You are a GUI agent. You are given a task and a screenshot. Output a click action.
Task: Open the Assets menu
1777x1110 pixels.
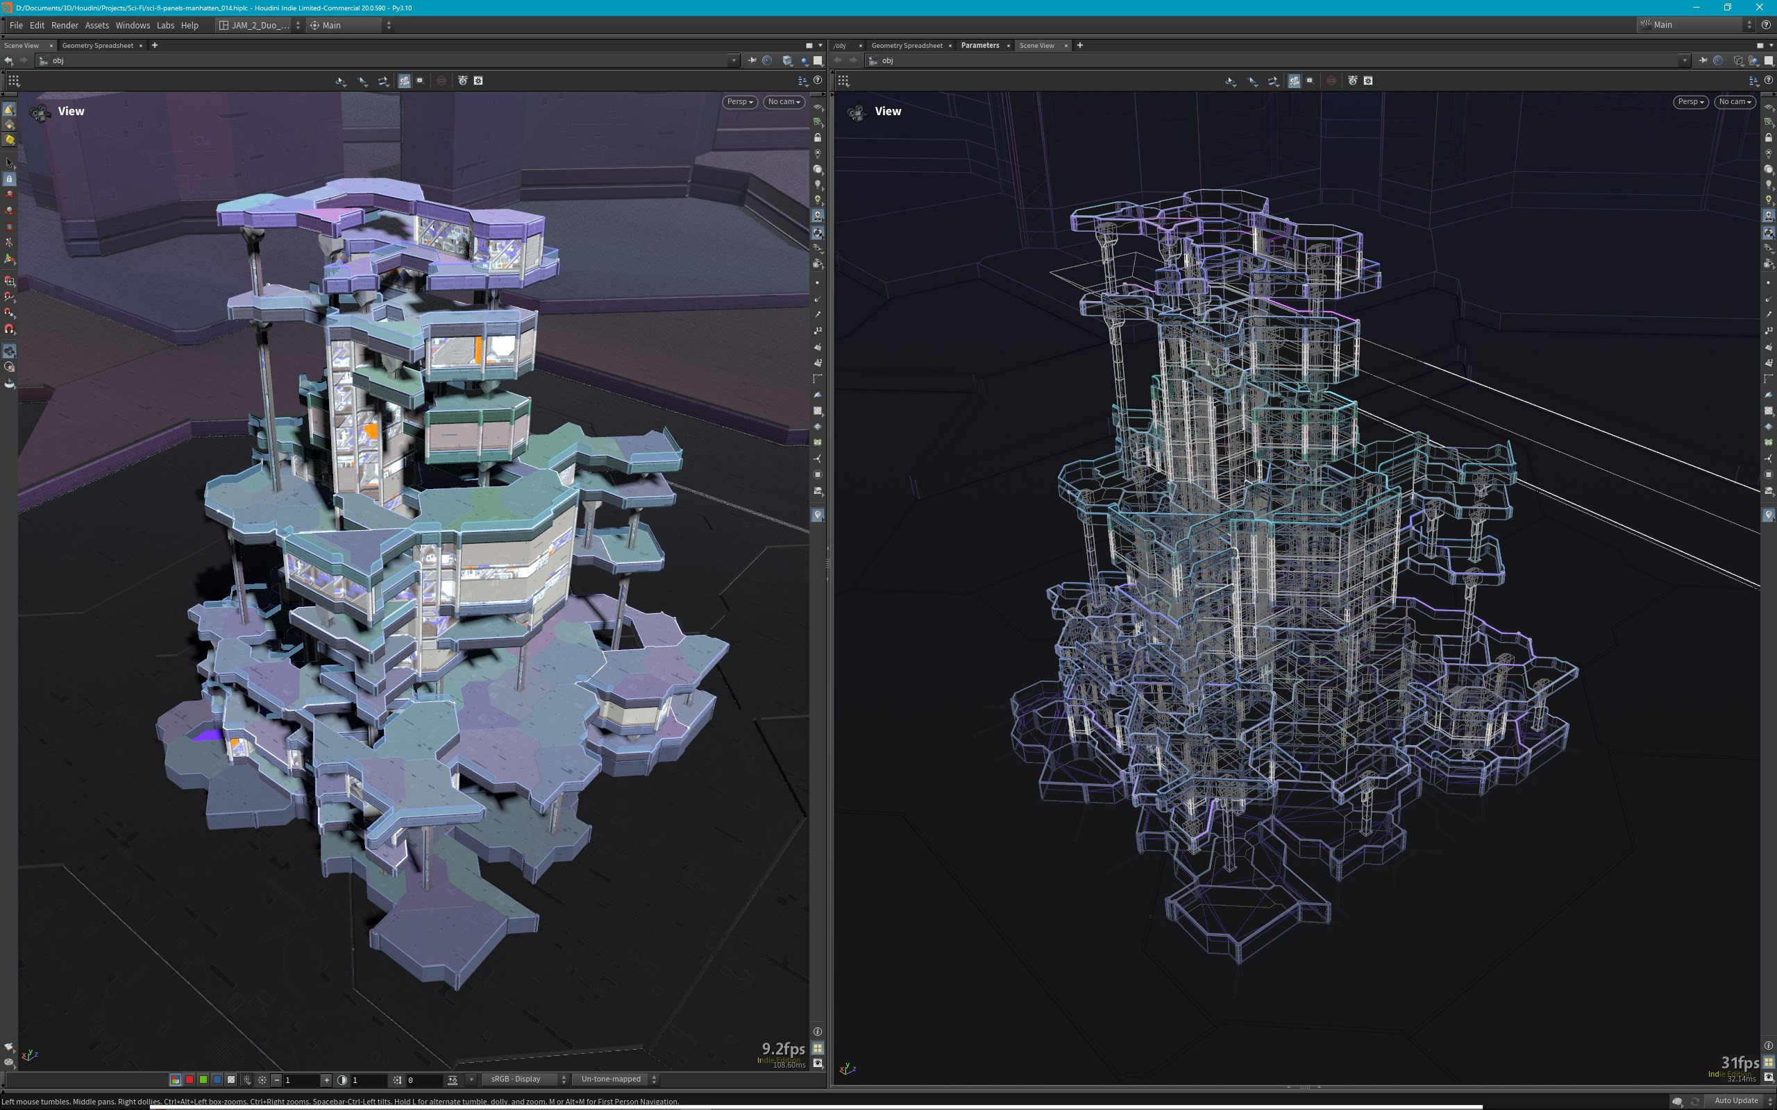pyautogui.click(x=97, y=25)
